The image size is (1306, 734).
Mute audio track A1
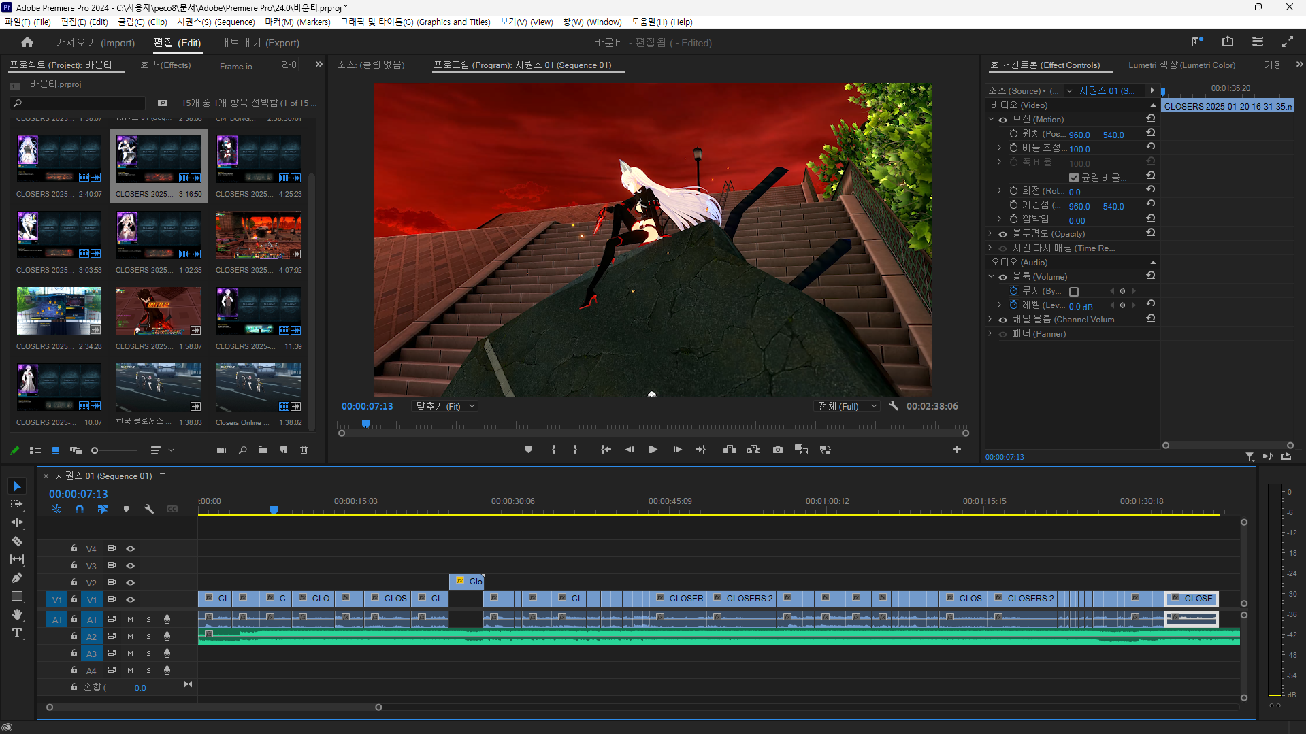[x=130, y=620]
